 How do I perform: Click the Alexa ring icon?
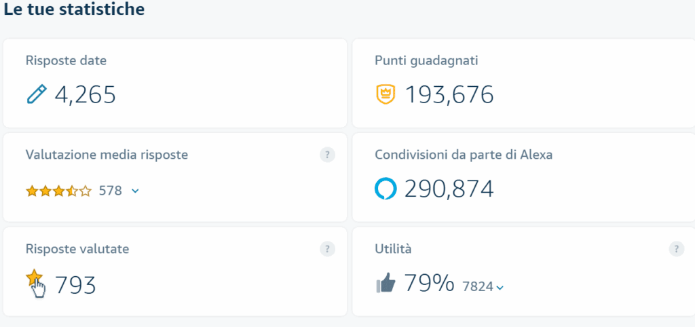385,189
